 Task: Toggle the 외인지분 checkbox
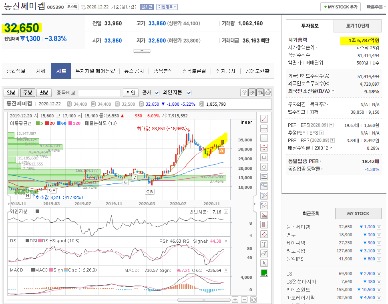(x=189, y=93)
